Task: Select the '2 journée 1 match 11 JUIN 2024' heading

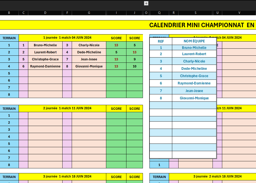Action: 67,108
